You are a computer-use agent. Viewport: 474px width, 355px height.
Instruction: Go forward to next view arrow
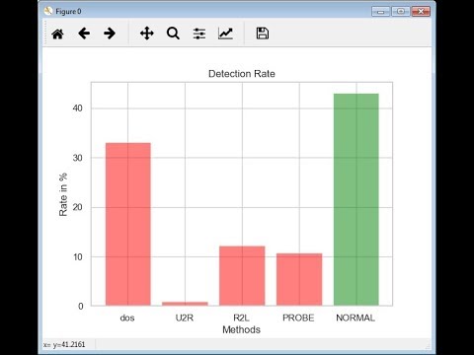click(110, 34)
